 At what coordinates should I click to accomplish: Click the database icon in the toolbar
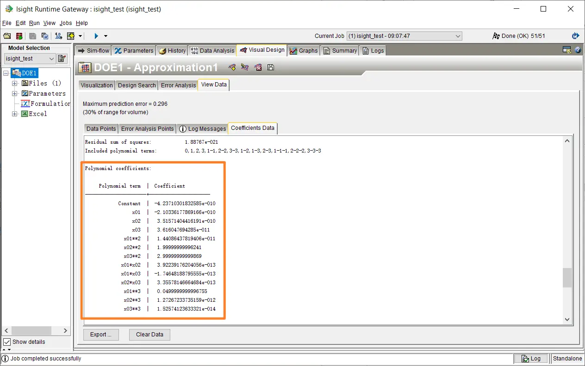click(x=19, y=36)
